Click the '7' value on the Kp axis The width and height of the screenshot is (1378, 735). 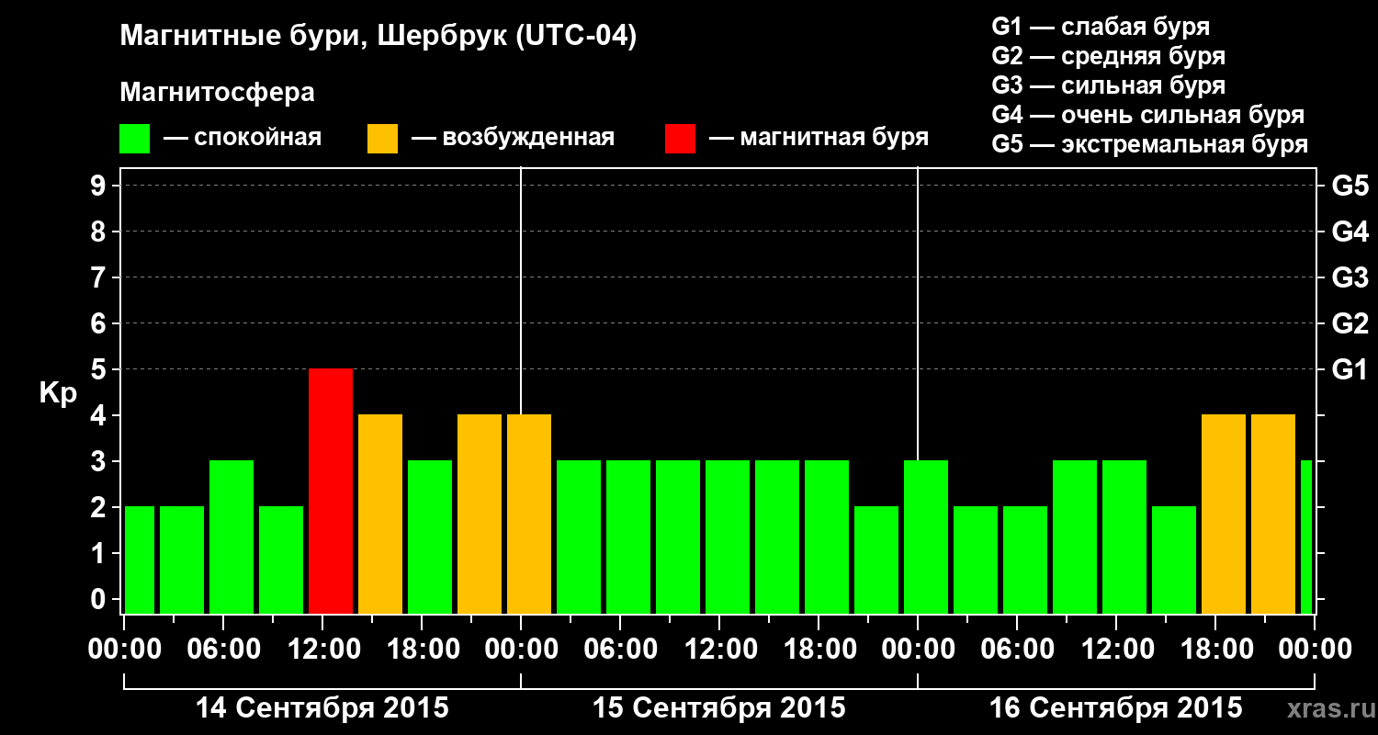(99, 277)
